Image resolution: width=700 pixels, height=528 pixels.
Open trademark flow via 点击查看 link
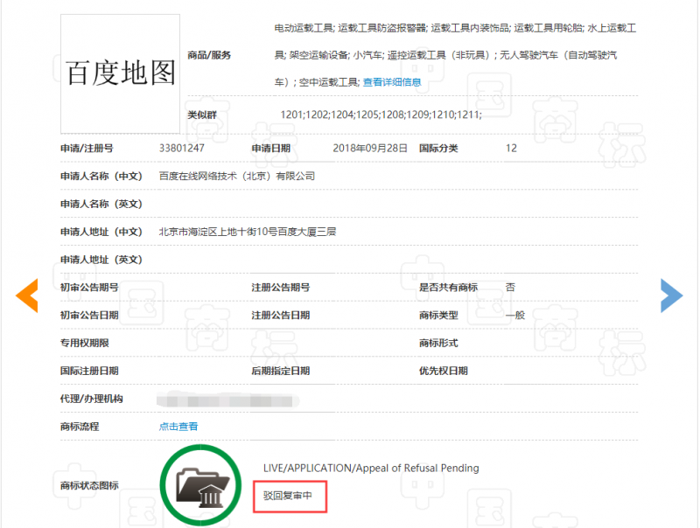pos(178,427)
